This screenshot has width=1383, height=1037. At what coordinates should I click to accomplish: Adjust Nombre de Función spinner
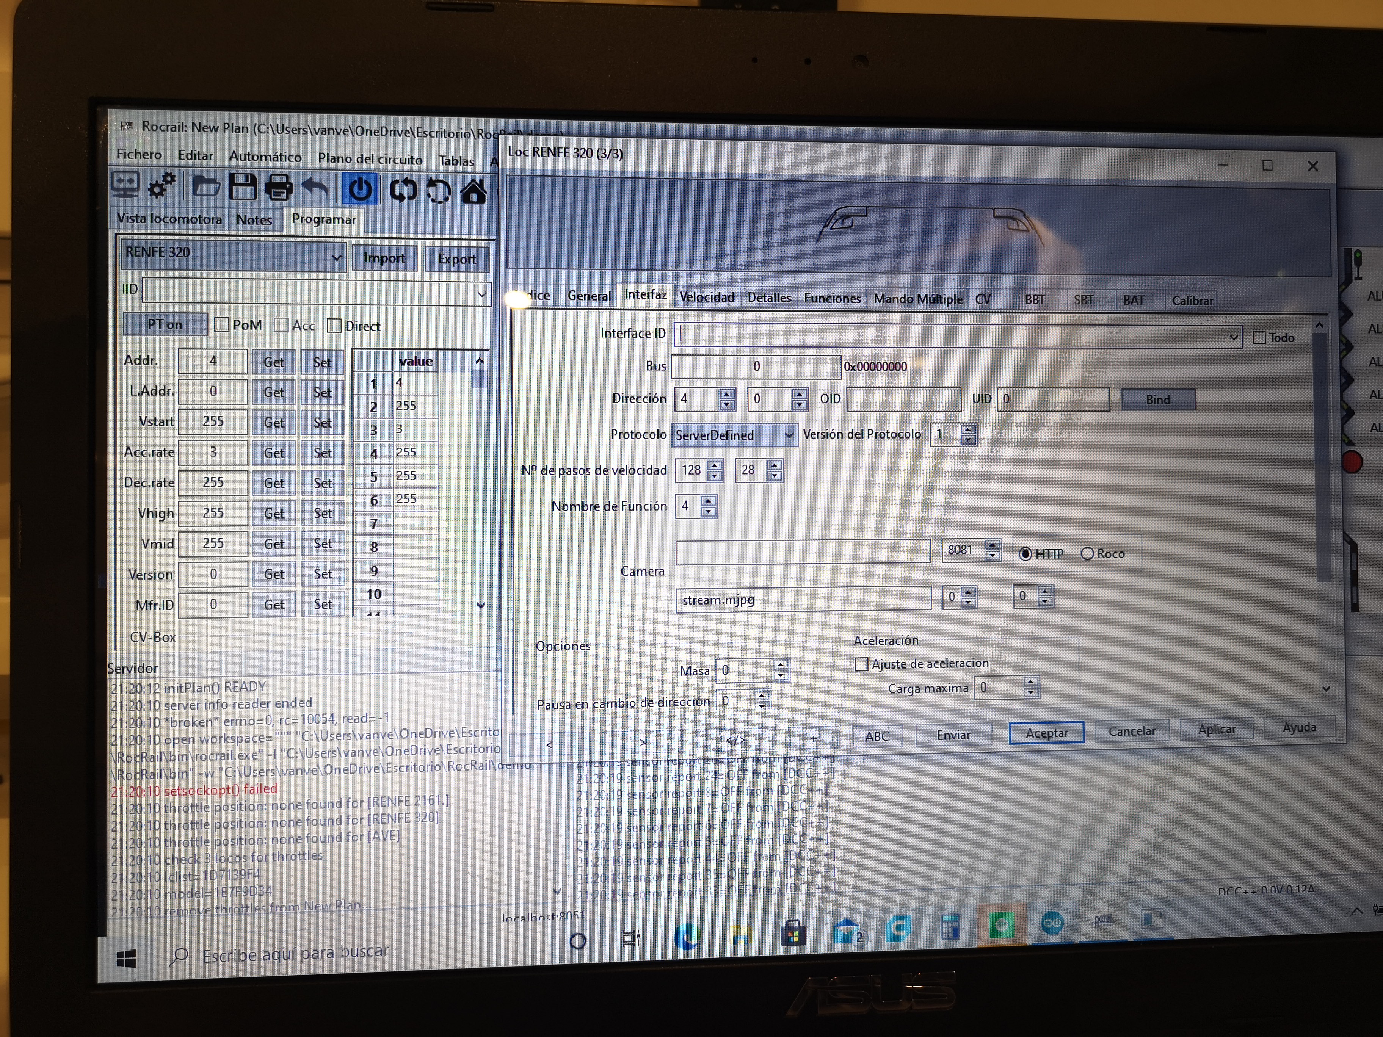(x=709, y=506)
